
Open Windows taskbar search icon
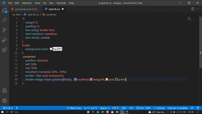(7, 112)
